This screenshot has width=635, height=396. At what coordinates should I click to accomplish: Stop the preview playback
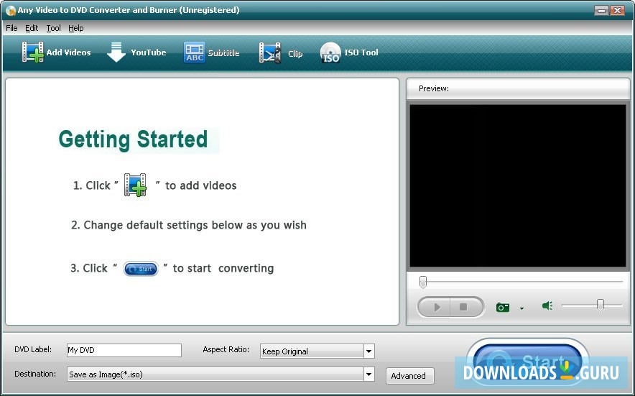[464, 307]
